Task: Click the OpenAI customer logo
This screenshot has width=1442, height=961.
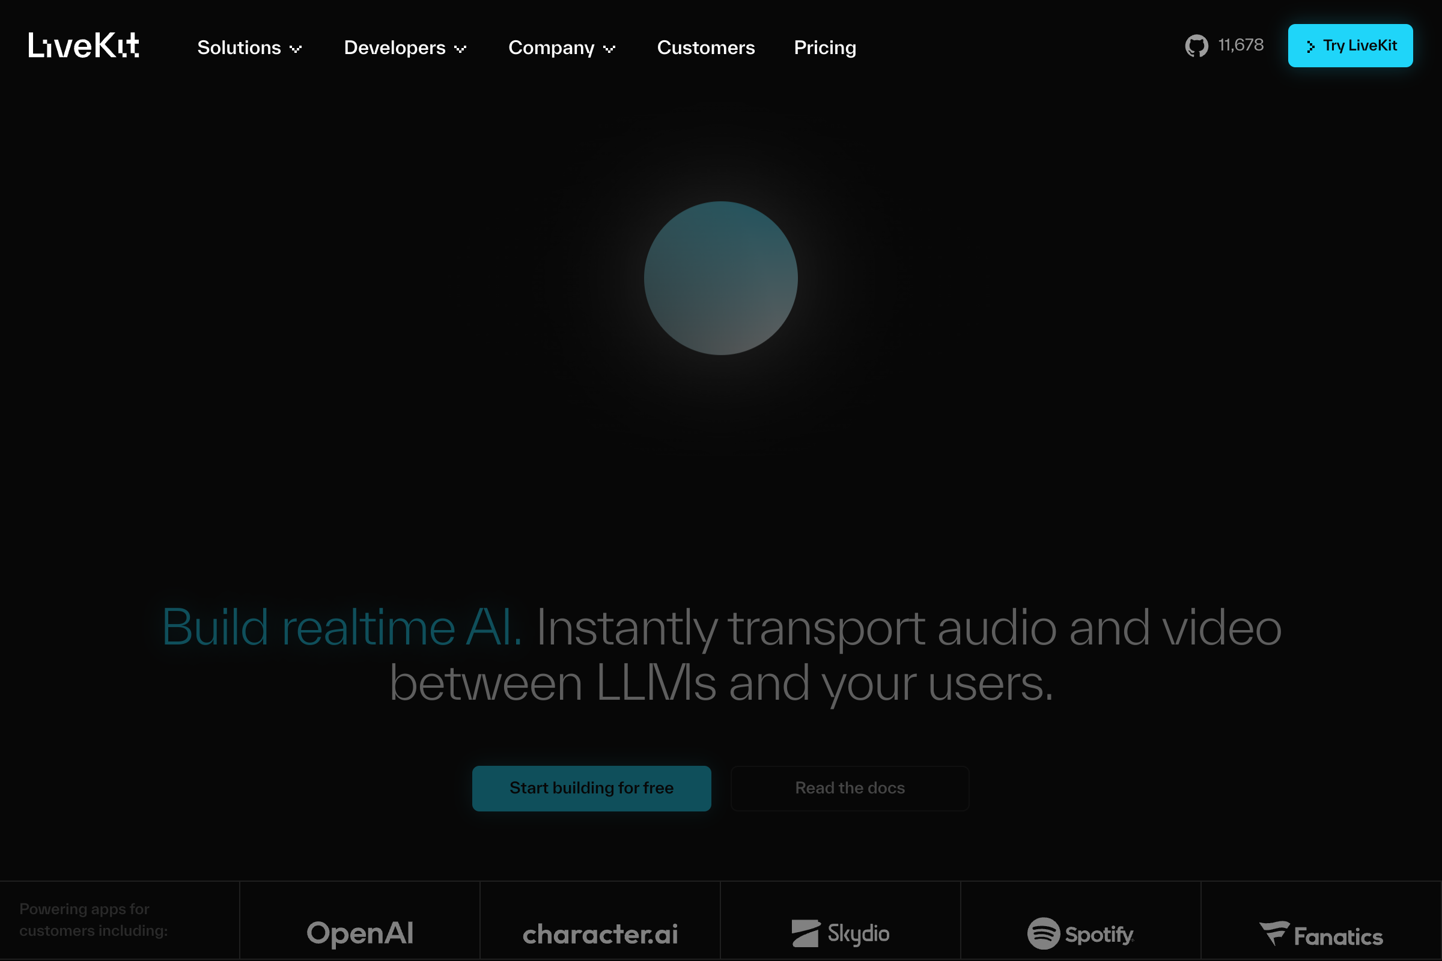Action: click(359, 934)
